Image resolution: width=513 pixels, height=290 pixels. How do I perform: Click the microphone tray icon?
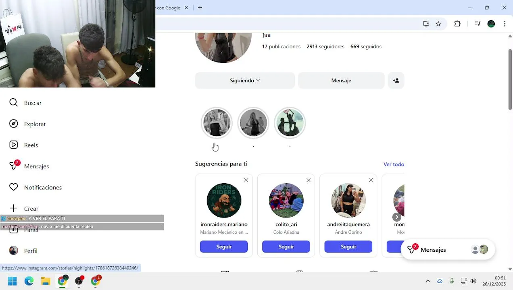(452, 281)
